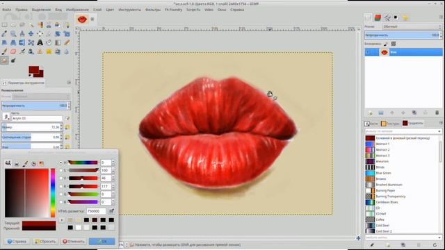Viewport: 445px width, 250px height.
Task: Select the S radio button
Action: click(61, 170)
